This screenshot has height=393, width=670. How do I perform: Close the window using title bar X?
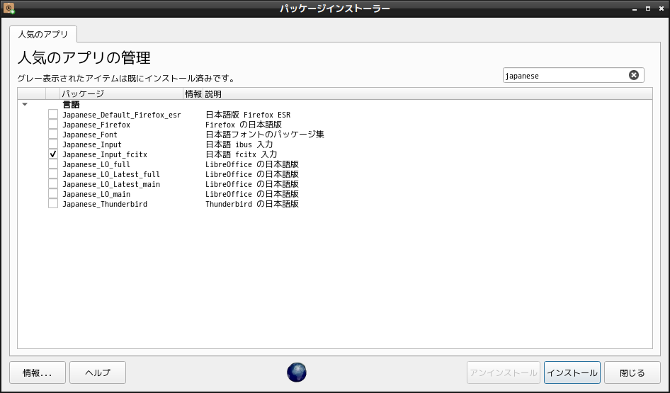click(x=661, y=8)
